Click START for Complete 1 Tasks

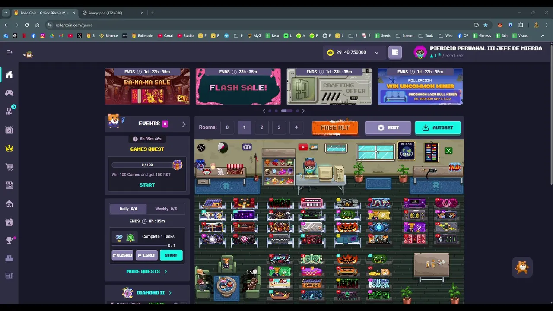[171, 255]
